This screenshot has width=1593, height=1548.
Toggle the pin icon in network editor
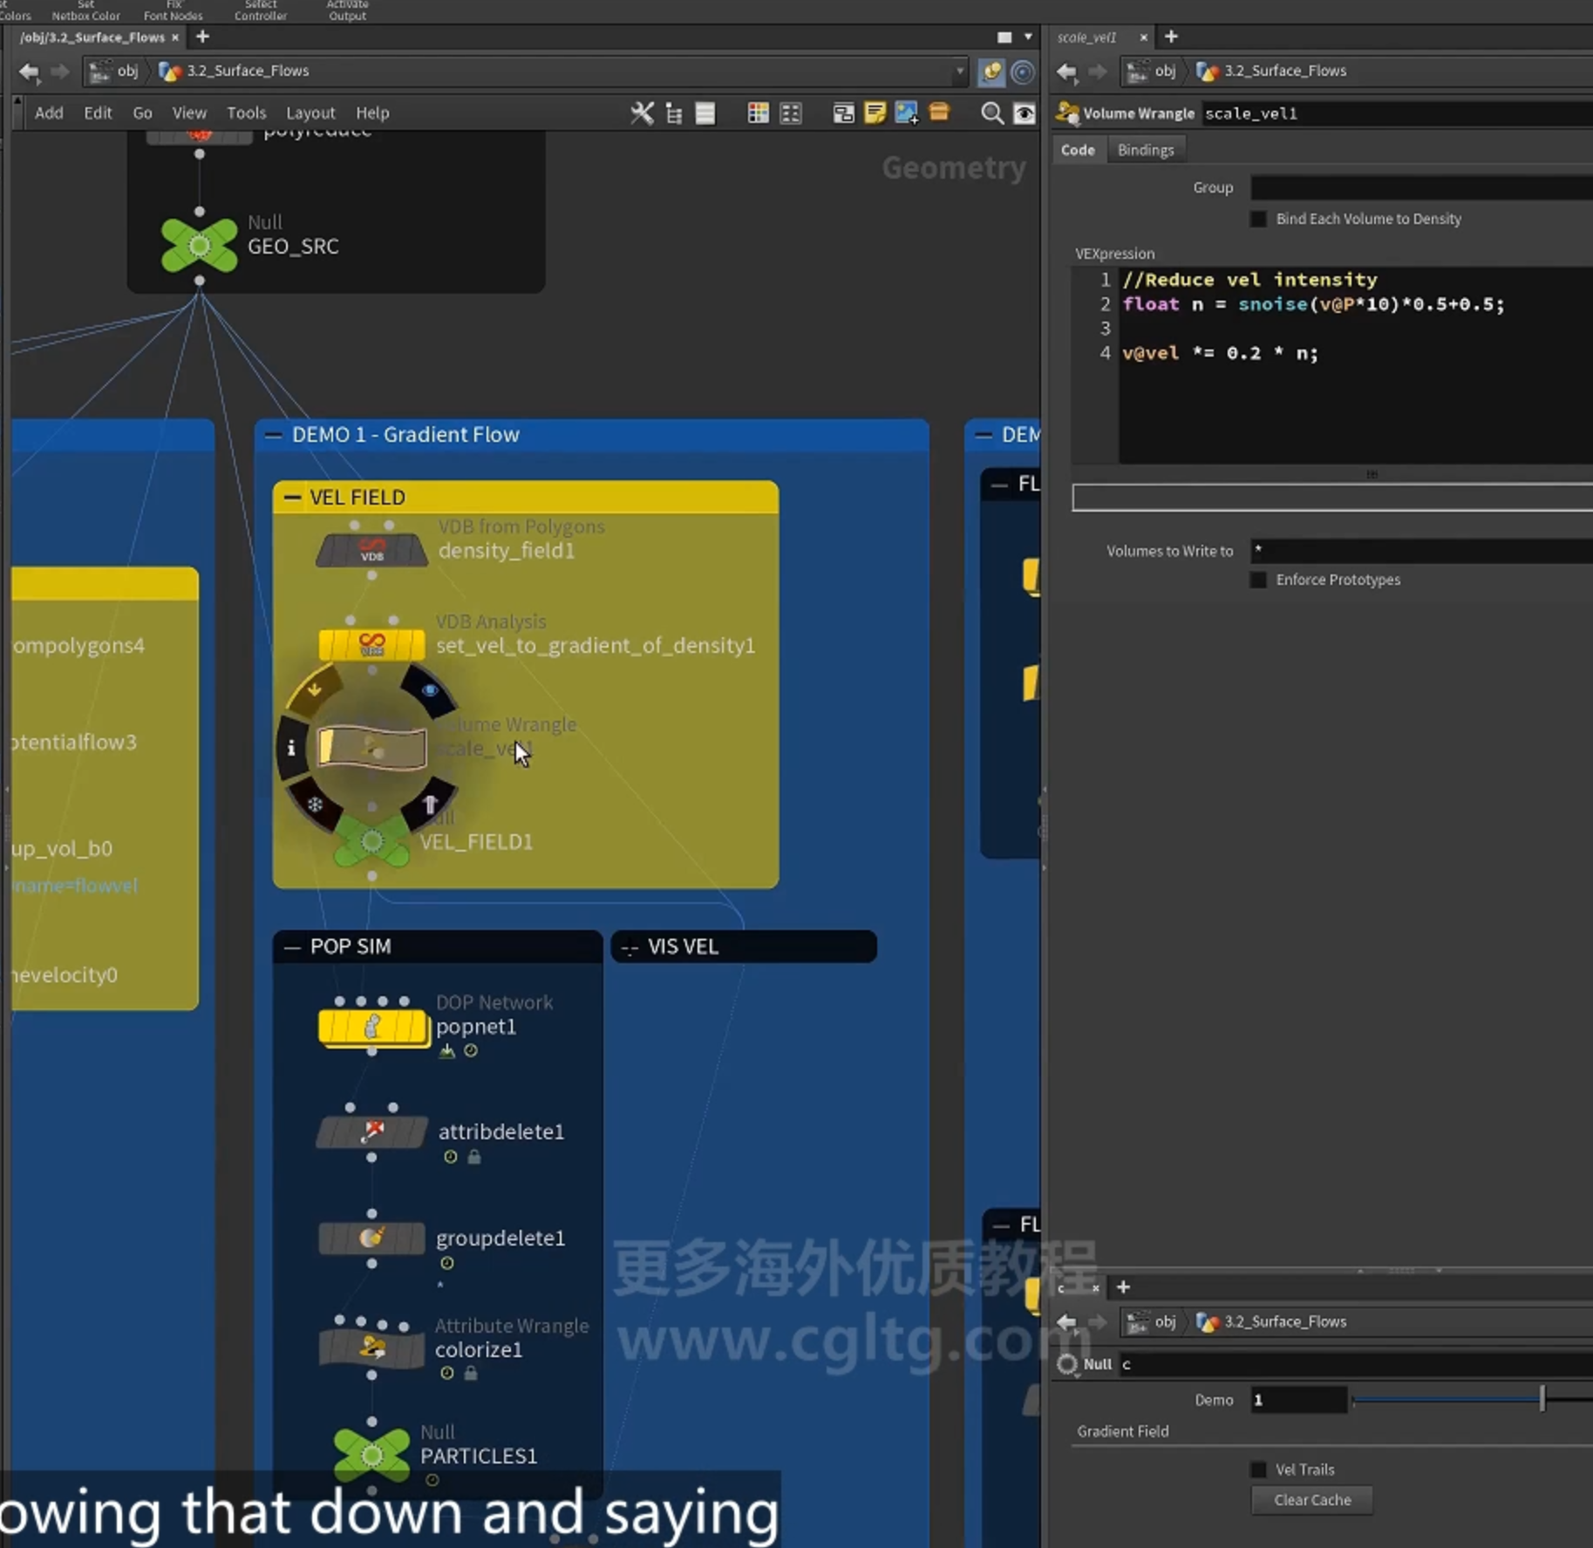(x=991, y=71)
